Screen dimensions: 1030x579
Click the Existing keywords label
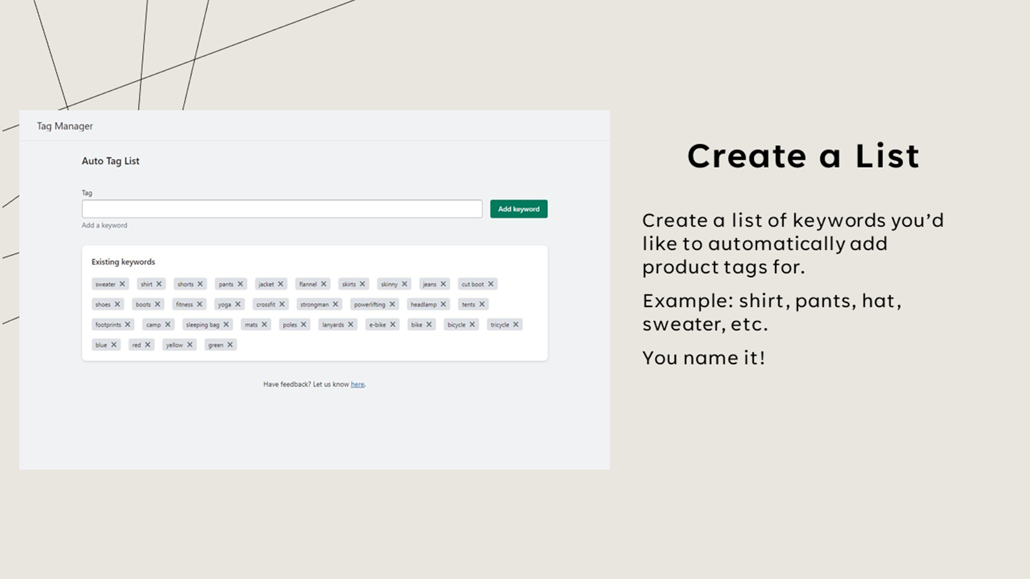123,262
